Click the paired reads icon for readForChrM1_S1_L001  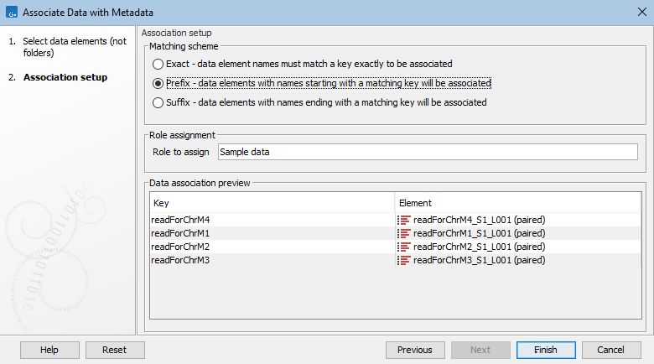click(x=404, y=233)
